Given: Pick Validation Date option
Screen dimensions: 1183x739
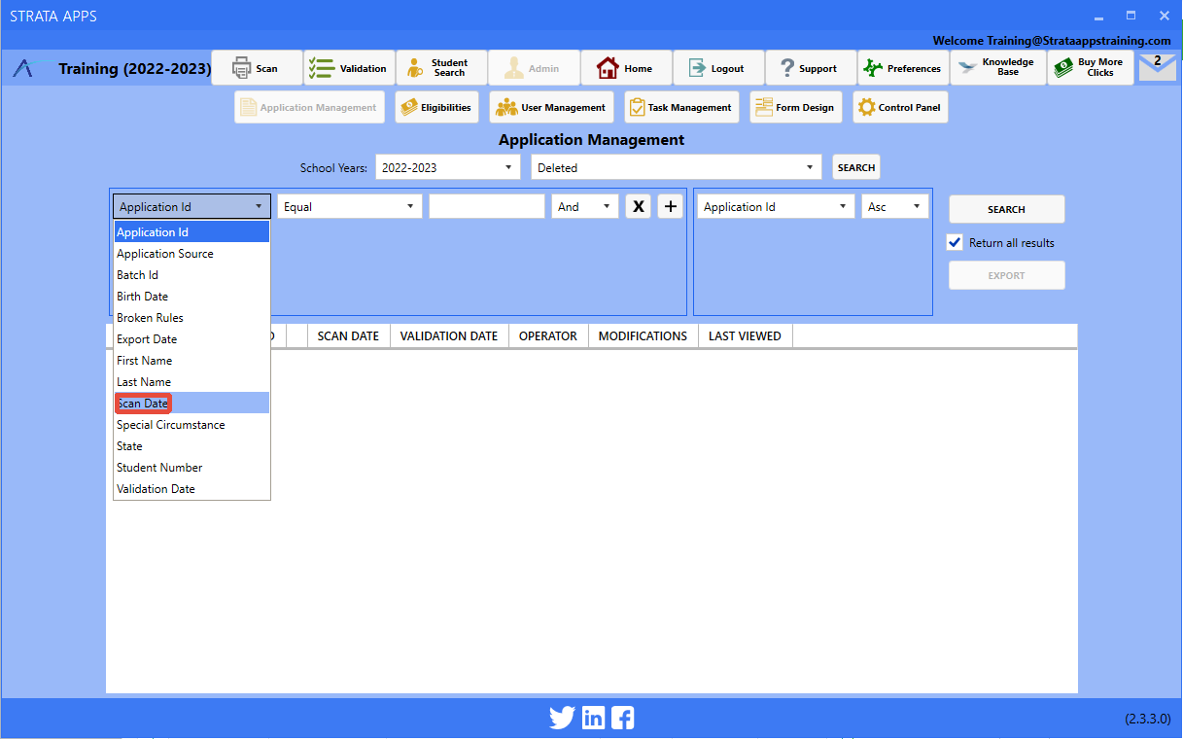Looking at the screenshot, I should 191,489.
